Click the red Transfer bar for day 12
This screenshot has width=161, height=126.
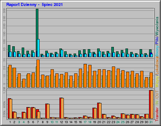[60, 108]
